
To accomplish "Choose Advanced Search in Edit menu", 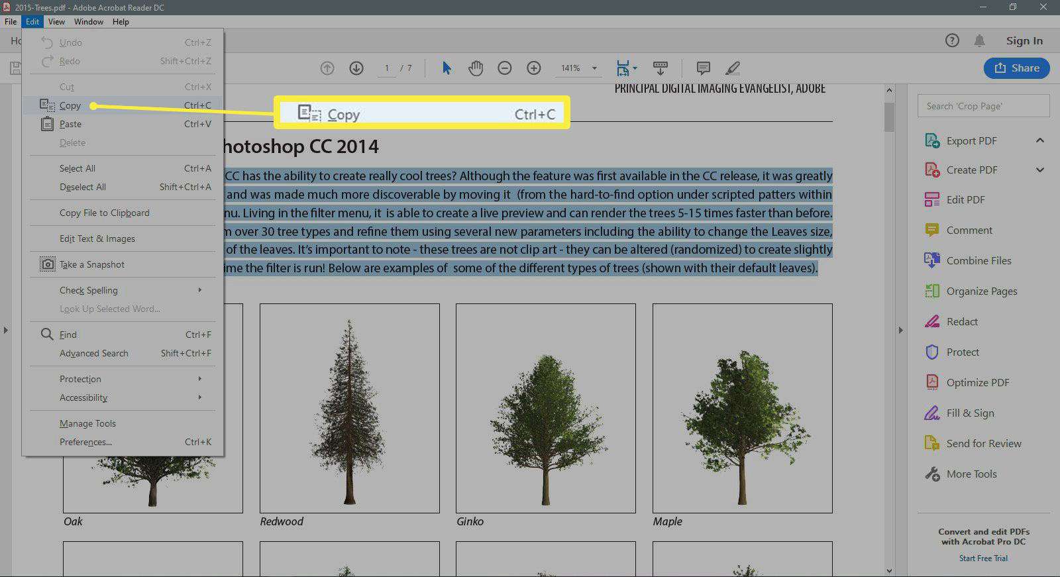I will (123, 353).
